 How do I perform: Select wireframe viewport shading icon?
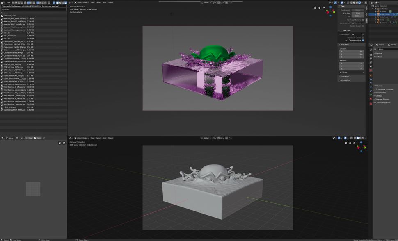point(351,2)
